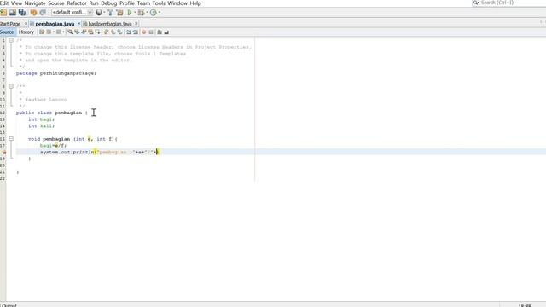
Task: Open dropdown arrow beside Run Project icon
Action: (x=135, y=13)
